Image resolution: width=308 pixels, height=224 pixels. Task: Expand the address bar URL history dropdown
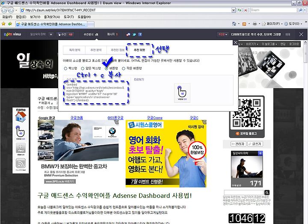tap(234, 10)
